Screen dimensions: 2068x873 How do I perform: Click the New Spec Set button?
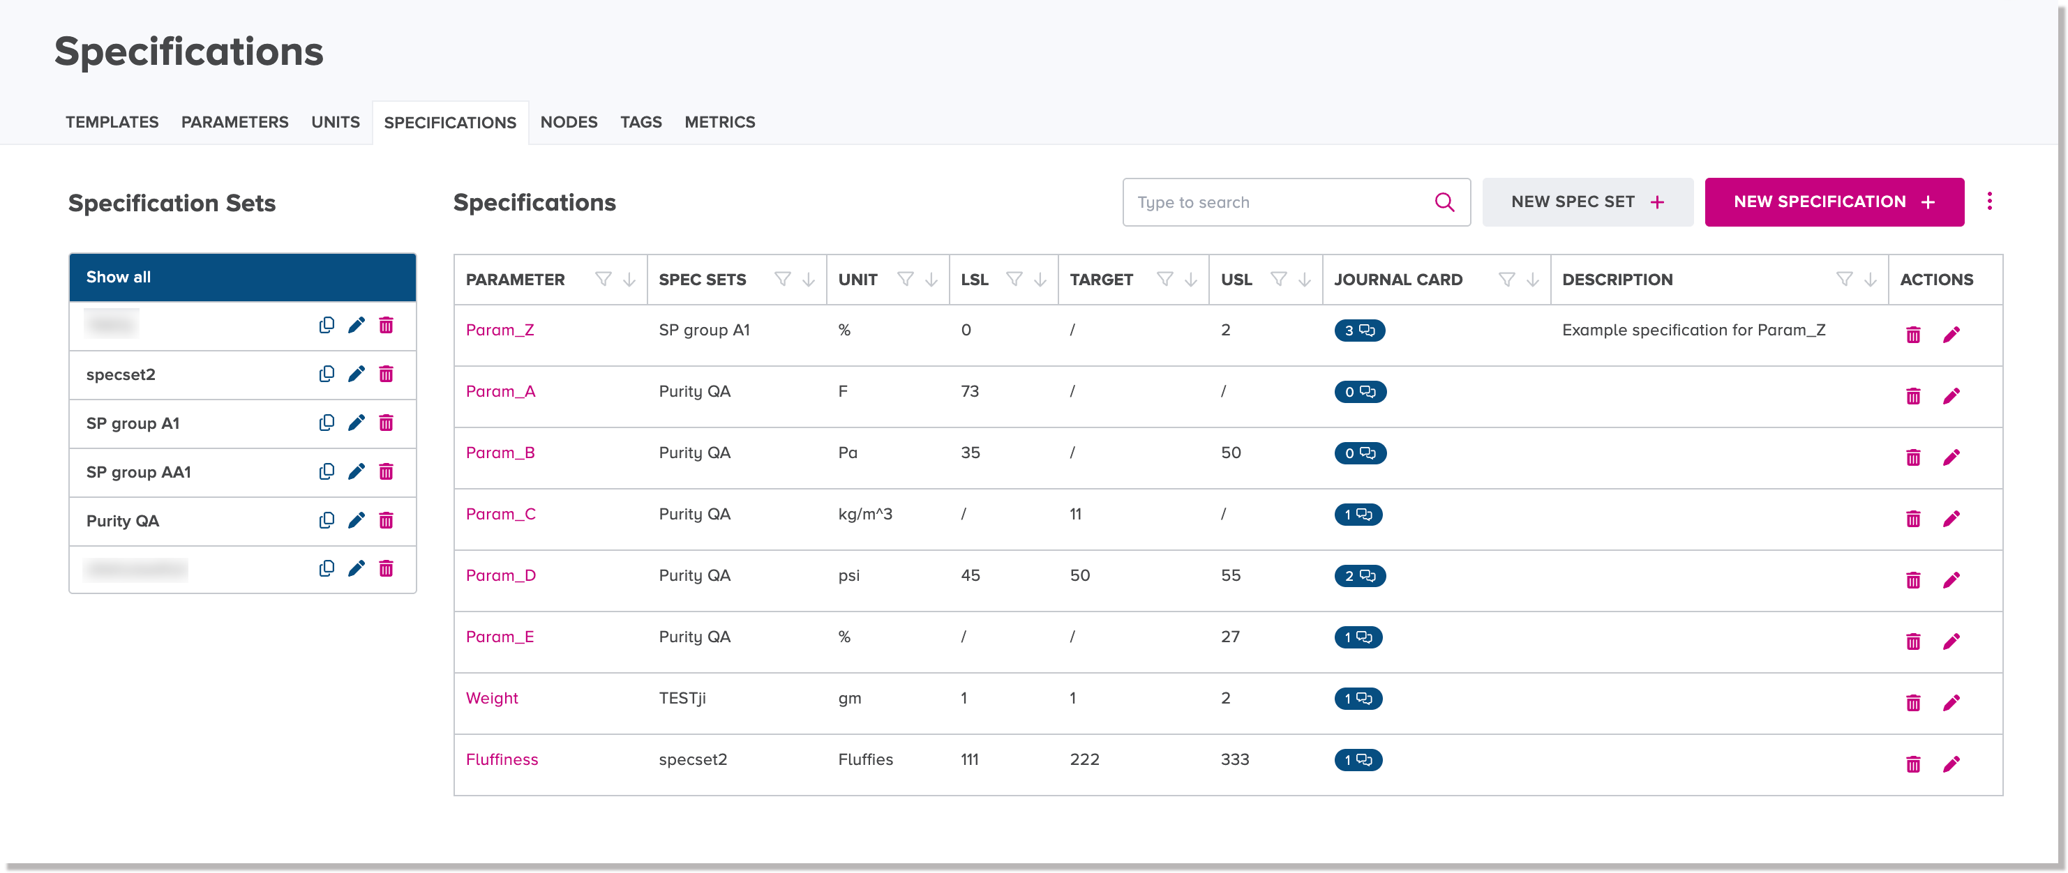(1587, 202)
